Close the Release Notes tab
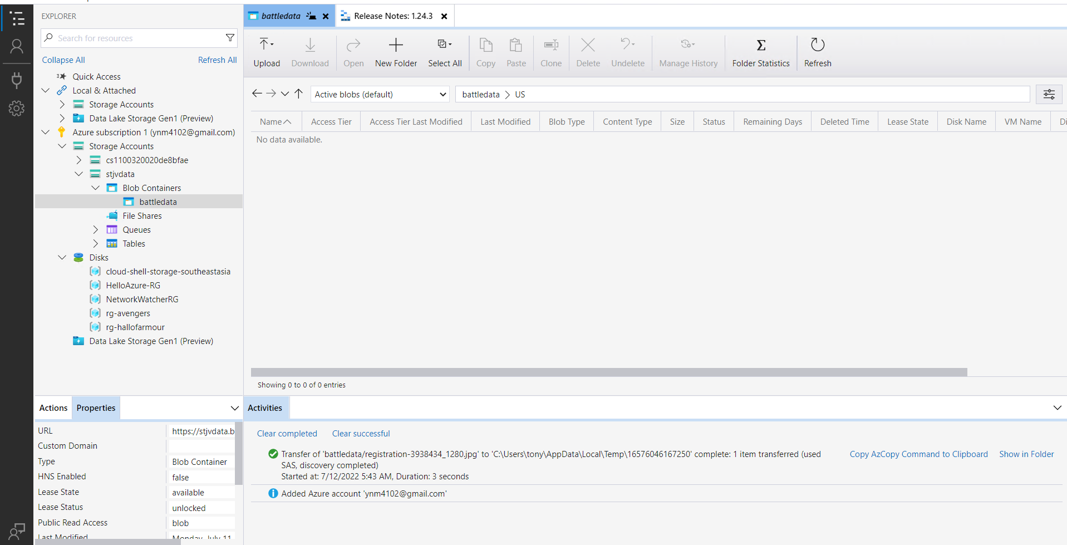1067x545 pixels. (444, 16)
